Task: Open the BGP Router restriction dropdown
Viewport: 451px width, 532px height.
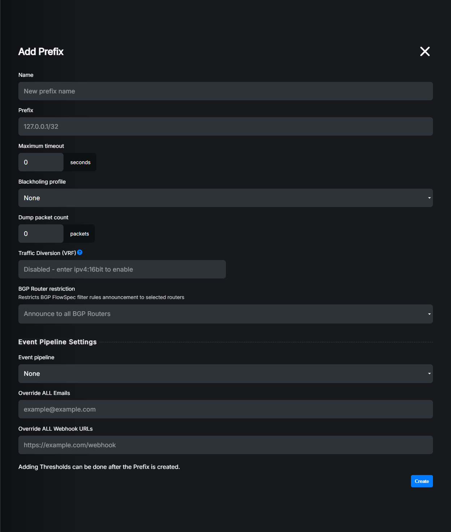Action: coord(225,314)
